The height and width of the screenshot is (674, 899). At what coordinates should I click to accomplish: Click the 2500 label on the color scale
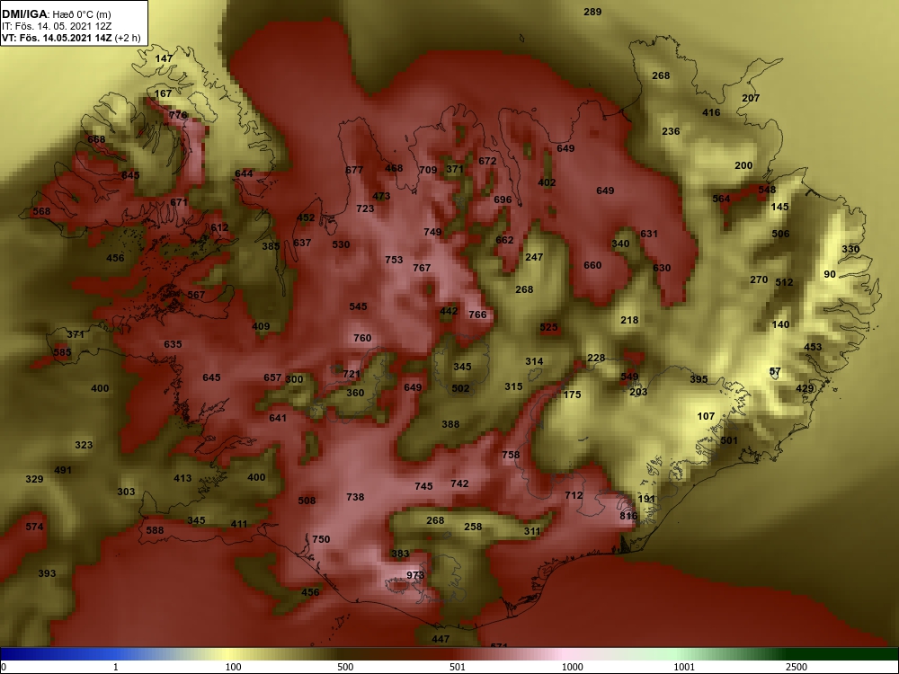tap(797, 667)
